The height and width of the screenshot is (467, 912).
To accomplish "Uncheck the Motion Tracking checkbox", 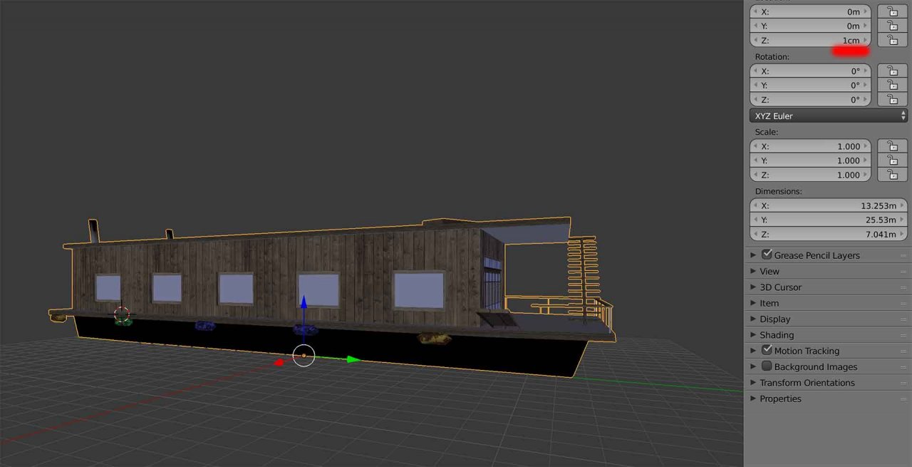I will tap(767, 350).
